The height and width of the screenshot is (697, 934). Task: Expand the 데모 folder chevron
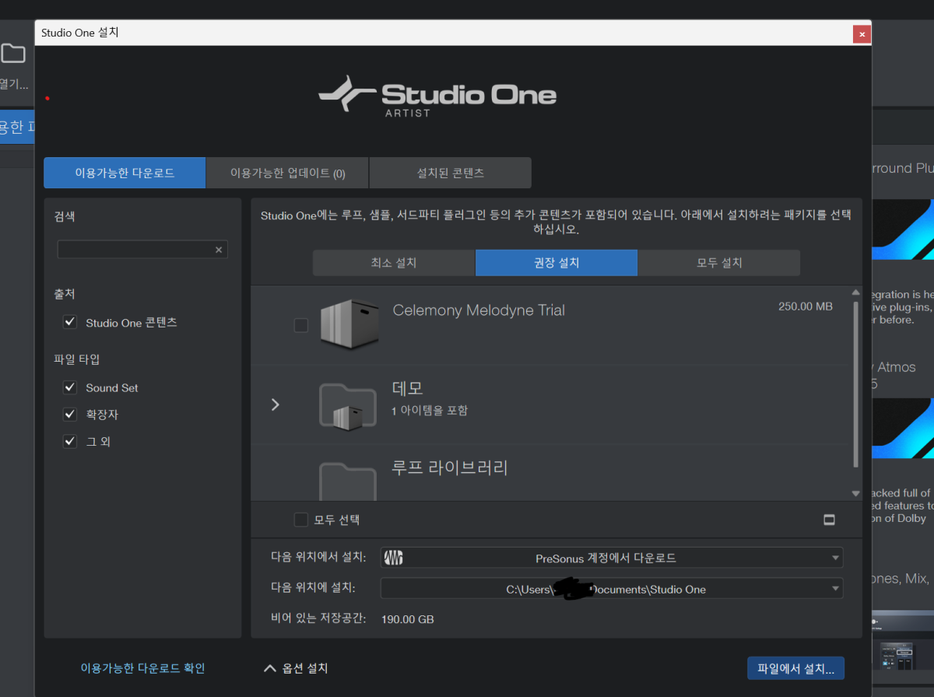click(x=275, y=405)
